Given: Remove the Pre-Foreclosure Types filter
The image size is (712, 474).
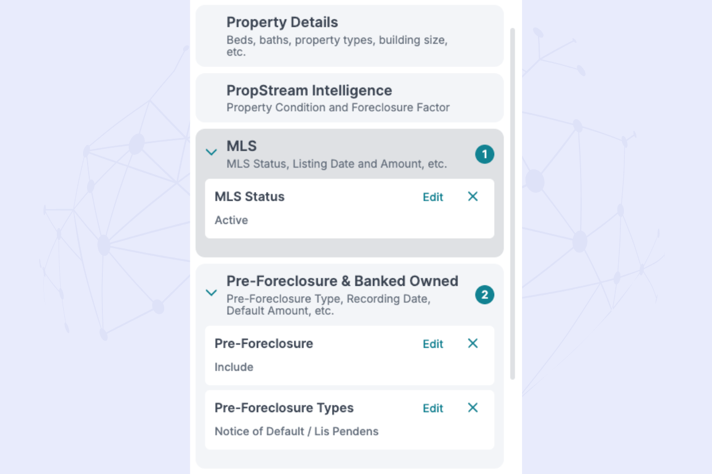Looking at the screenshot, I should click(473, 408).
